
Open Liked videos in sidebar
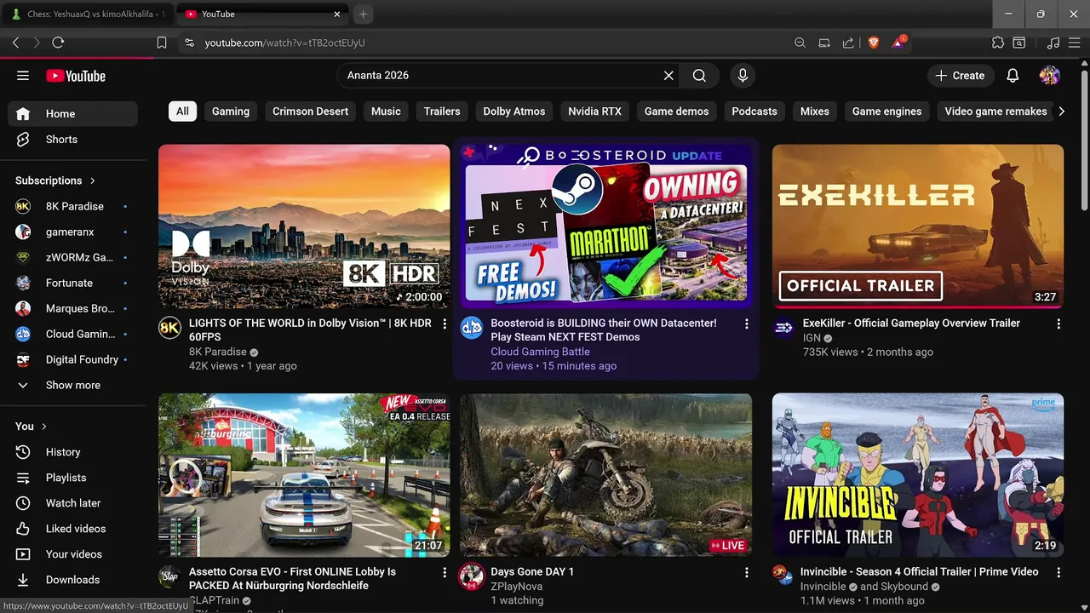tap(73, 529)
